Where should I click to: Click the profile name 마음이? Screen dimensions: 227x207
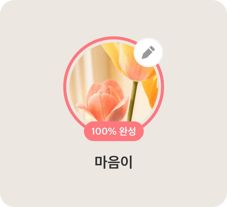pyautogui.click(x=113, y=162)
